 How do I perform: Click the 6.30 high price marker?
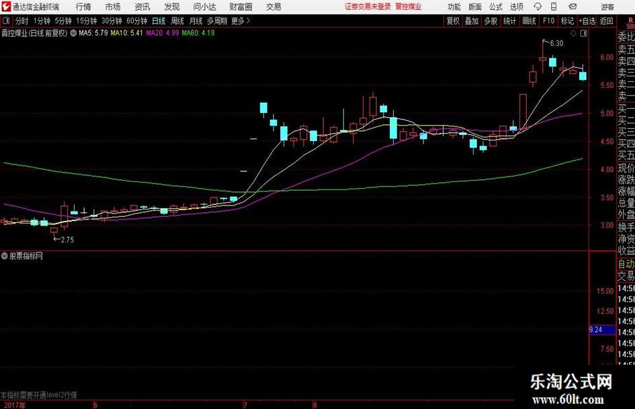click(x=556, y=44)
